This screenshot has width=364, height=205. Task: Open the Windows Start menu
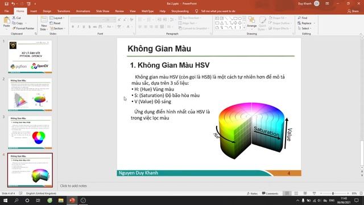[5, 200]
